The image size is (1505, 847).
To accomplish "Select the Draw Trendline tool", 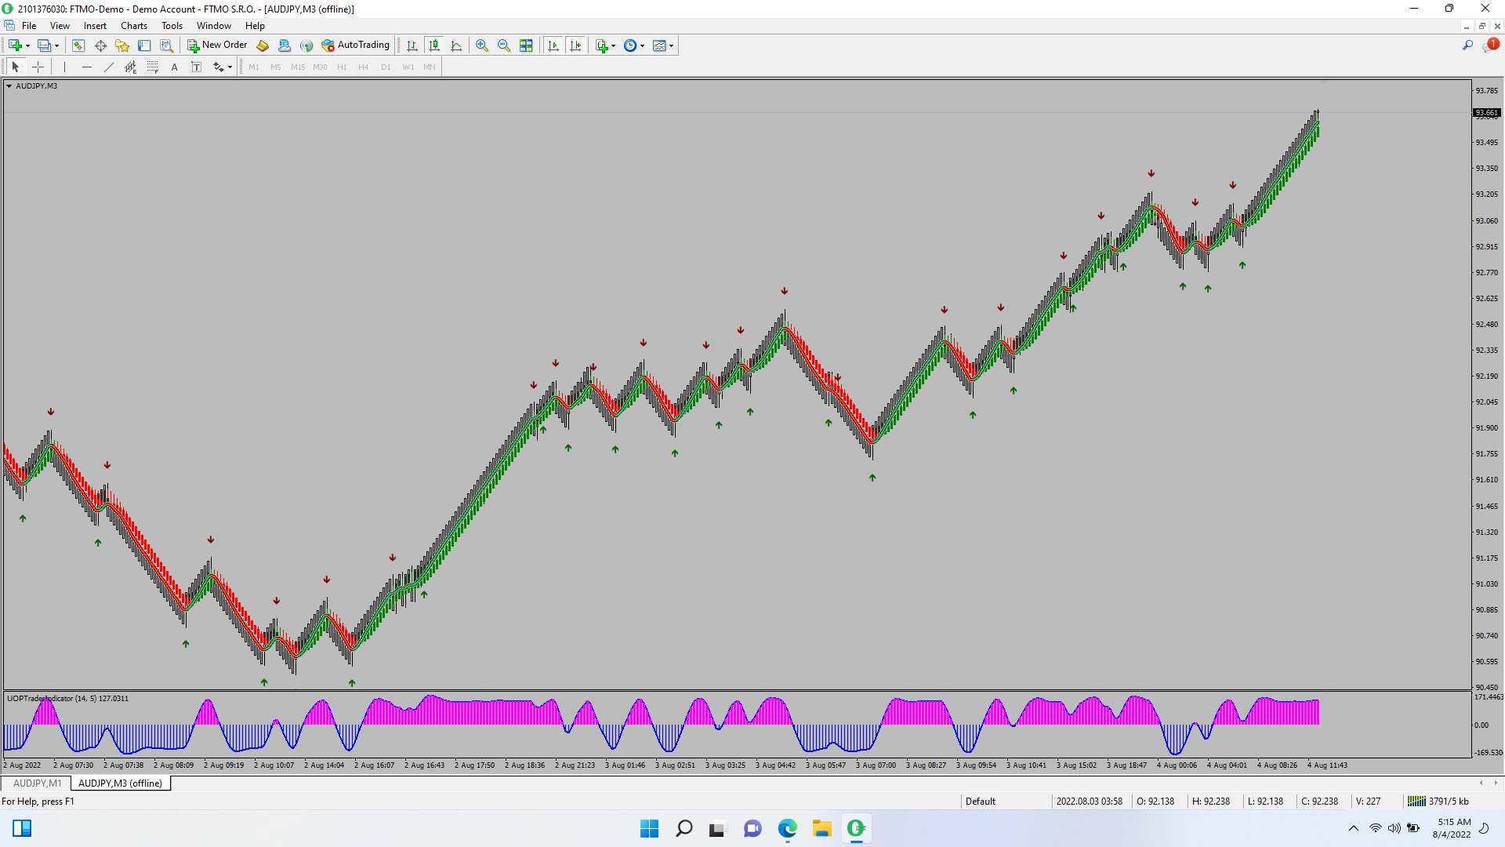I will click(x=109, y=67).
